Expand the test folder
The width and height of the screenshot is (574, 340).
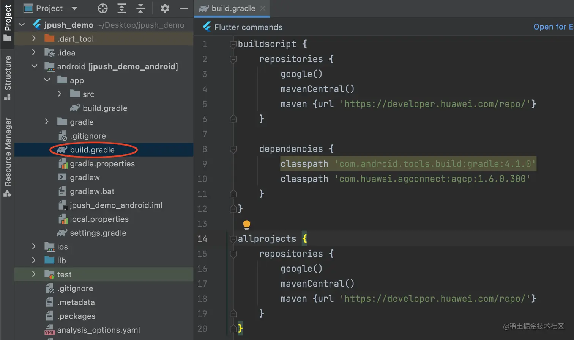[34, 274]
